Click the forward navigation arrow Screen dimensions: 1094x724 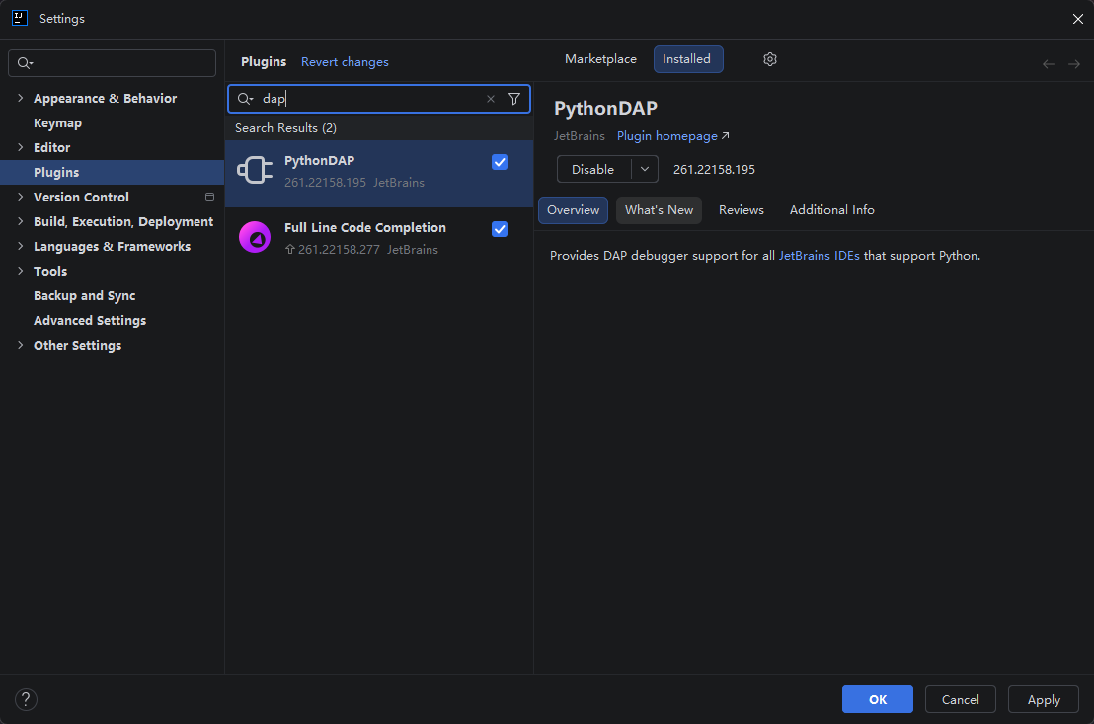coord(1074,64)
